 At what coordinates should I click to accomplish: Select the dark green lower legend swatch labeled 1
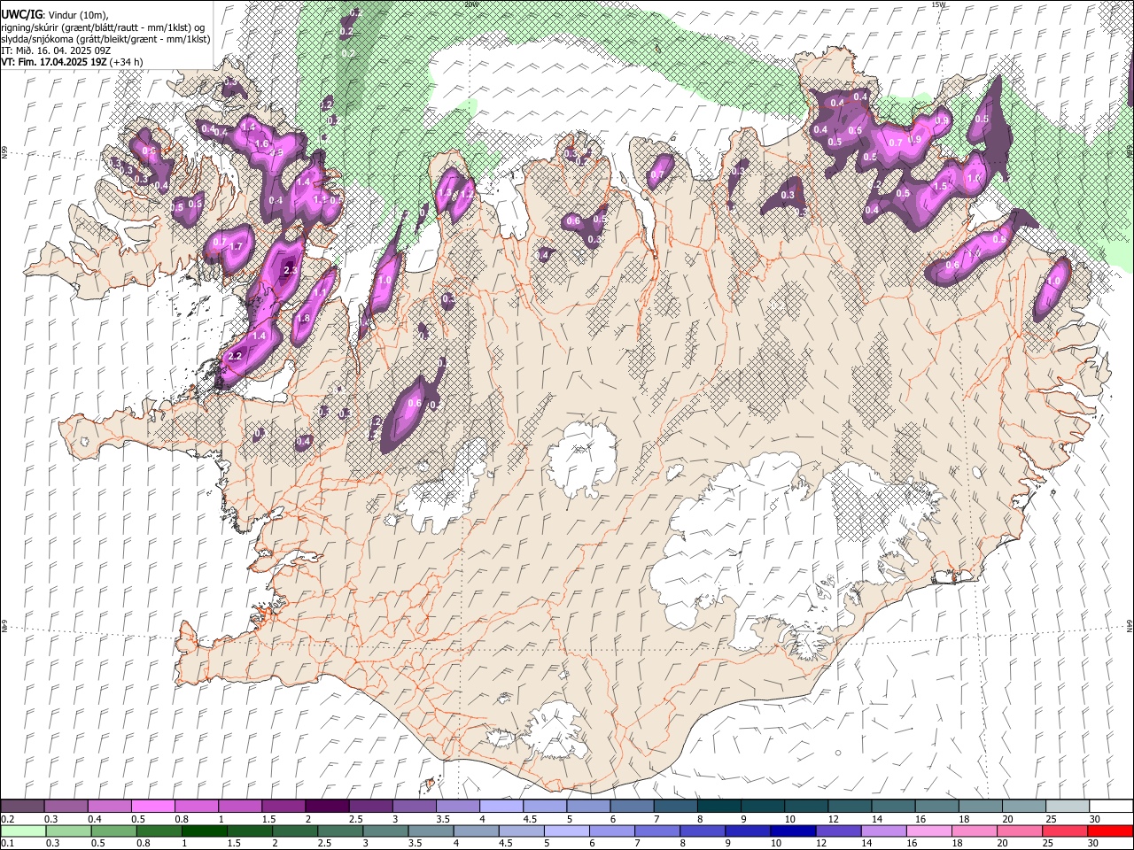tap(205, 831)
